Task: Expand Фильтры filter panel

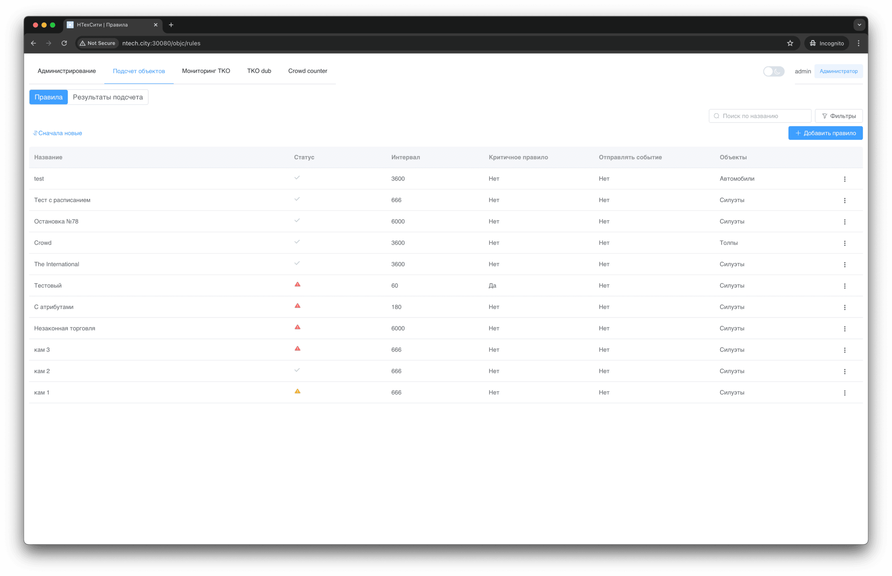Action: click(838, 116)
